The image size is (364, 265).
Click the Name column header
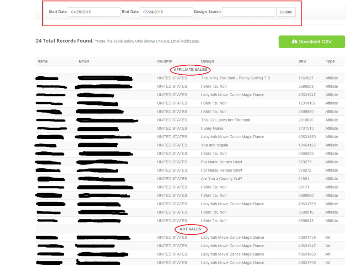(42, 61)
